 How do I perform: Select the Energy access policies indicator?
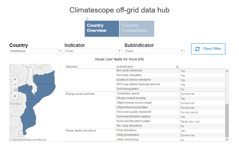point(80,94)
